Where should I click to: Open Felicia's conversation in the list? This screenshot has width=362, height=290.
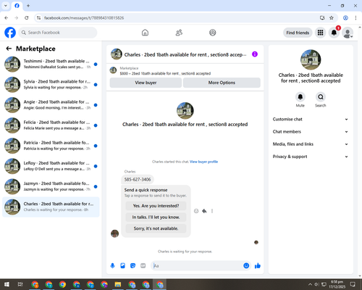(x=51, y=125)
